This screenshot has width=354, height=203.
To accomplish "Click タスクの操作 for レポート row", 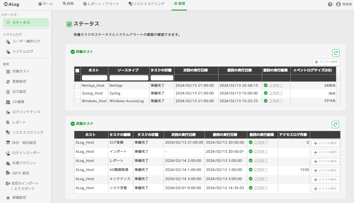I will point(325,162).
